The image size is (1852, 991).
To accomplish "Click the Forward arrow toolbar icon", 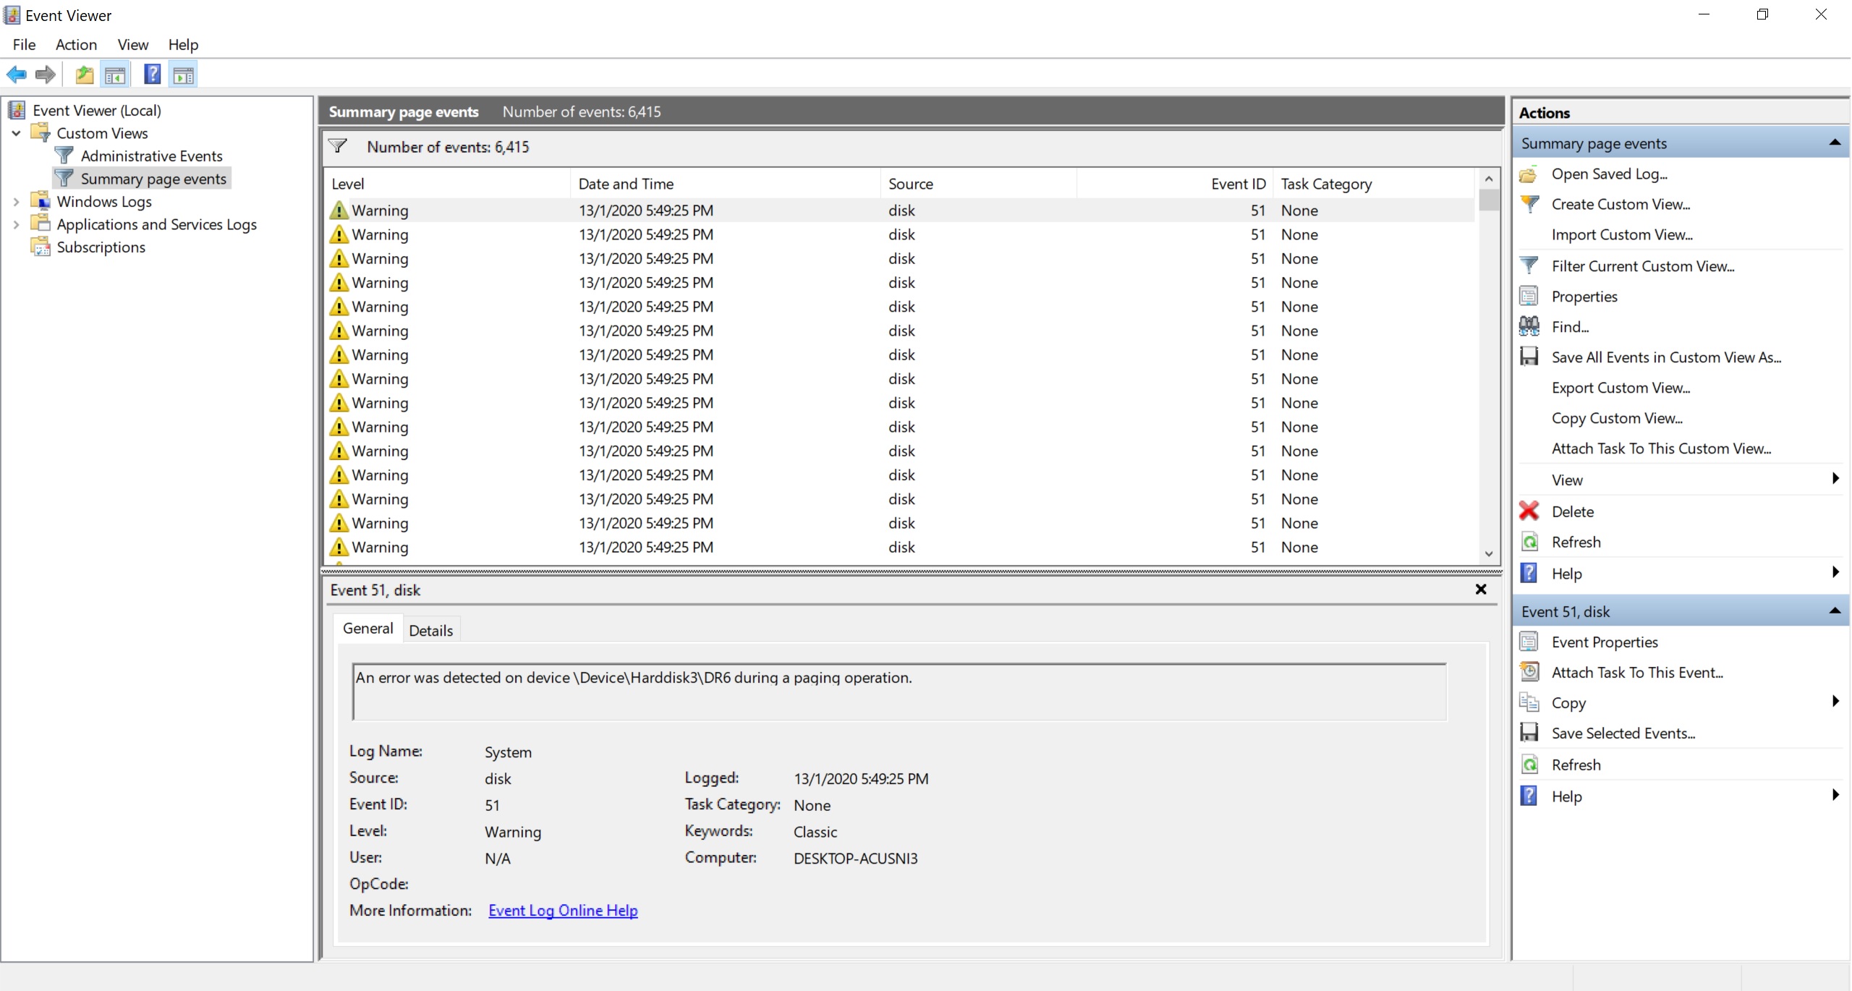I will tap(46, 75).
